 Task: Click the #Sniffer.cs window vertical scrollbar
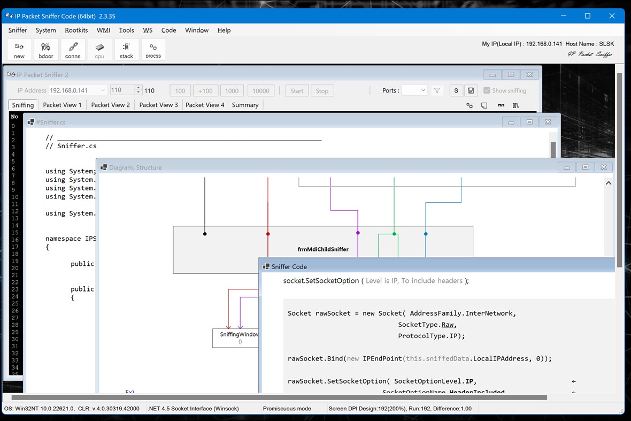(x=553, y=149)
